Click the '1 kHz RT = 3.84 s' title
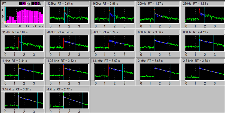The width and height of the screenshot is (225, 113). pyautogui.click(x=15, y=61)
